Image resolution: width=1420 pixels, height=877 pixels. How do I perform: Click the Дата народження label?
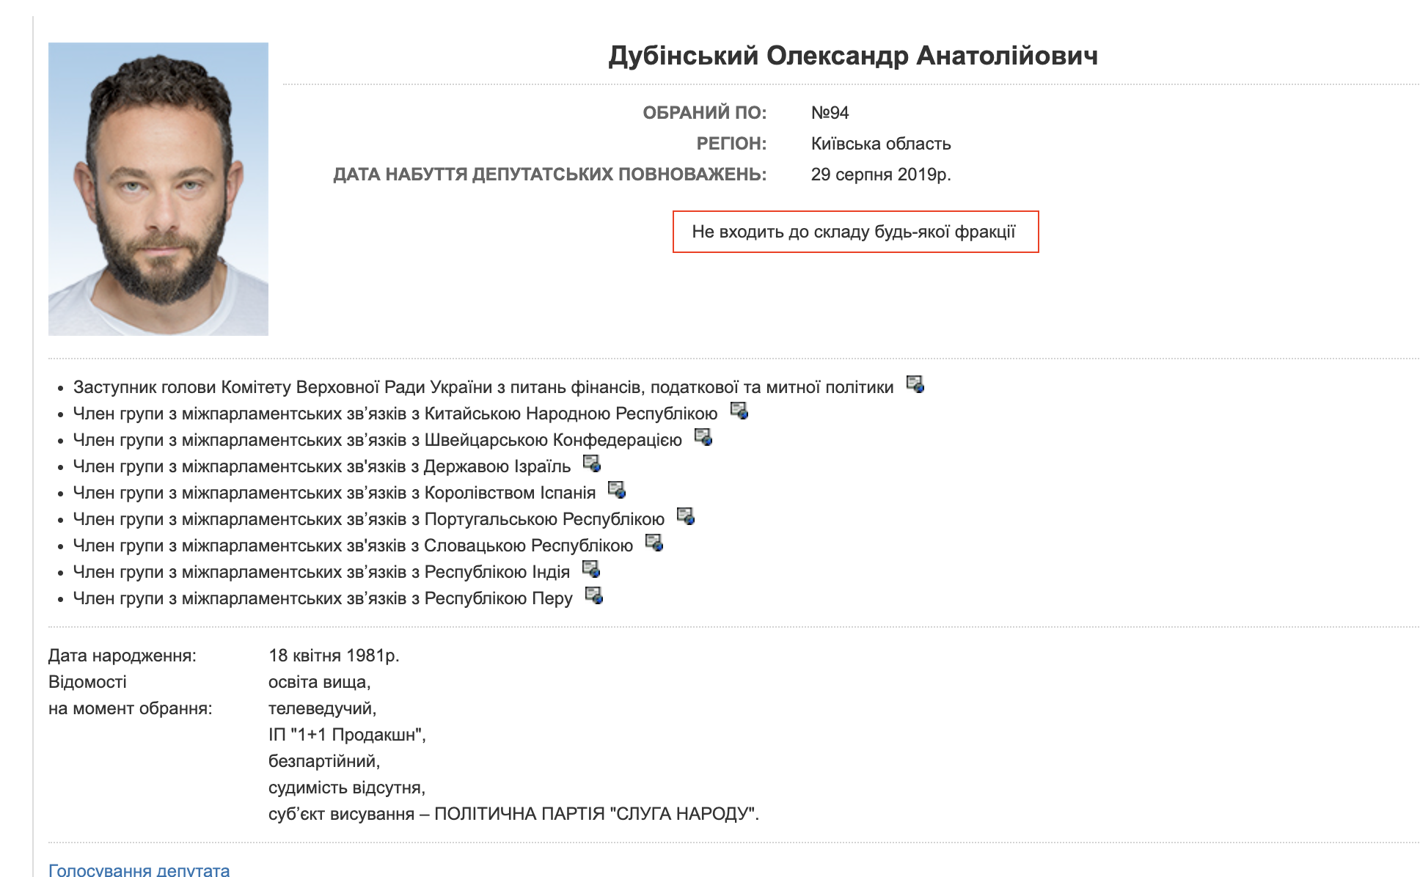pyautogui.click(x=122, y=656)
